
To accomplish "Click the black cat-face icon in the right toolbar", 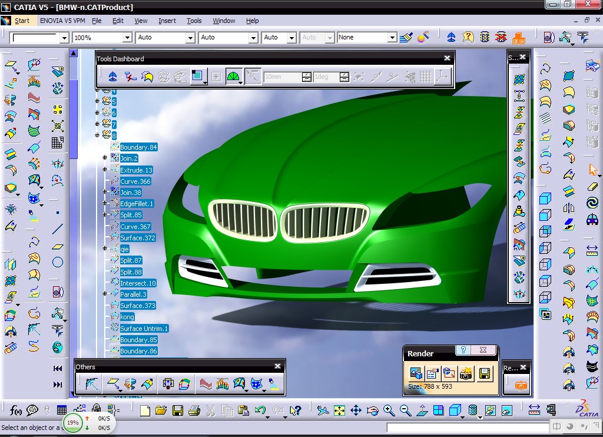I will coord(592,366).
